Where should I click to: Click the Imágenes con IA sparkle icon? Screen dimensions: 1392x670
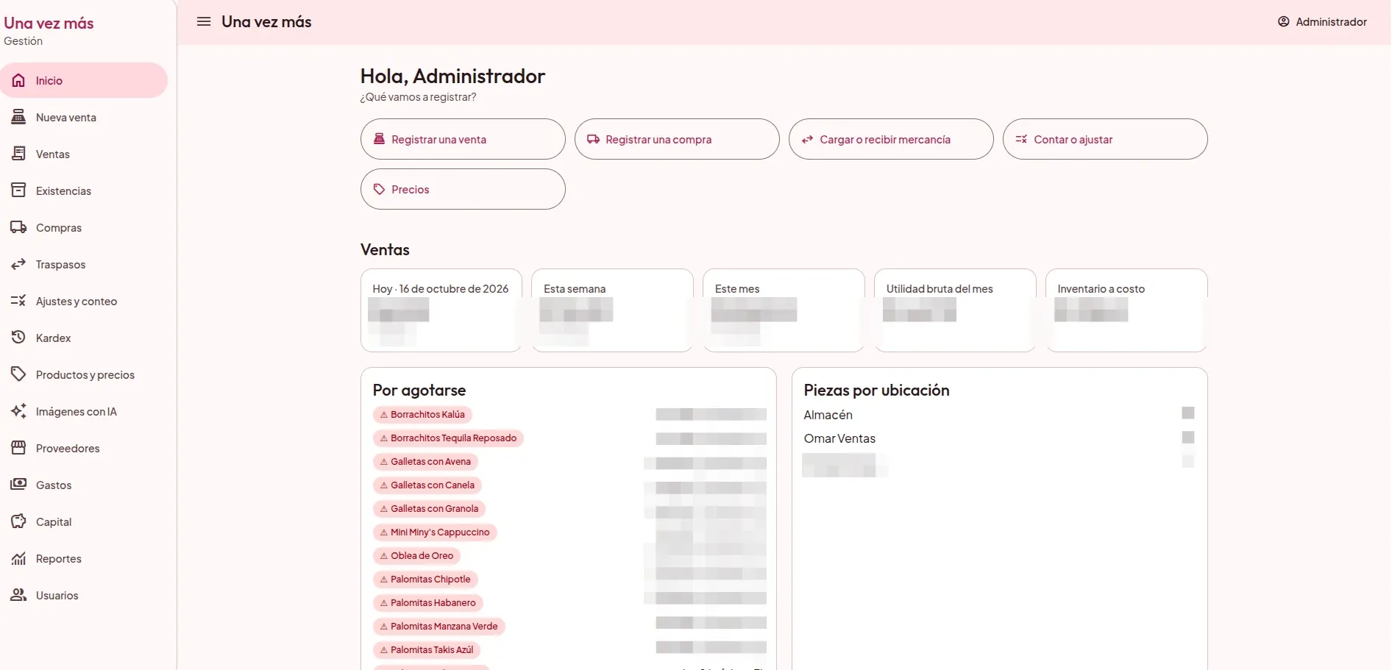(18, 411)
